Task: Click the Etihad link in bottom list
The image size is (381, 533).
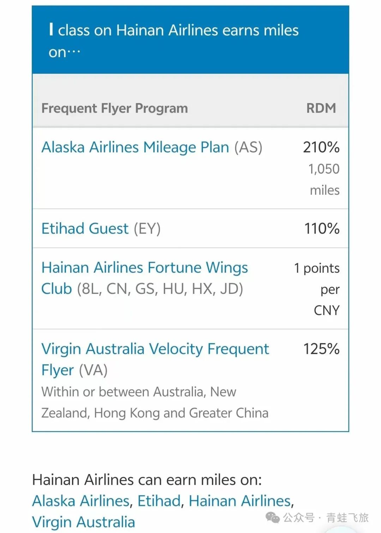Action: point(159,501)
